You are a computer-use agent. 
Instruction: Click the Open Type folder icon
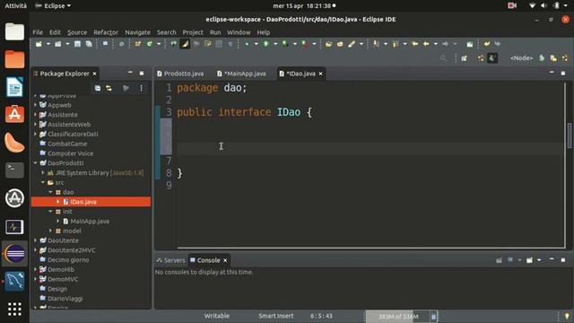(x=328, y=44)
